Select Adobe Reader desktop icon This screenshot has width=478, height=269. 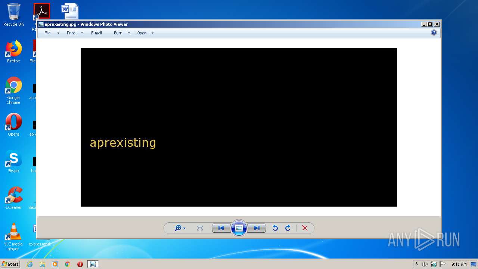click(41, 12)
